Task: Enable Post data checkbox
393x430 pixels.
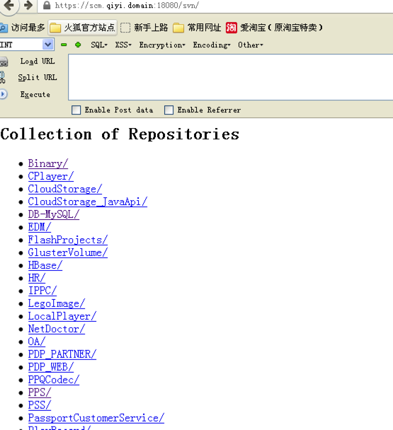Action: coord(76,110)
